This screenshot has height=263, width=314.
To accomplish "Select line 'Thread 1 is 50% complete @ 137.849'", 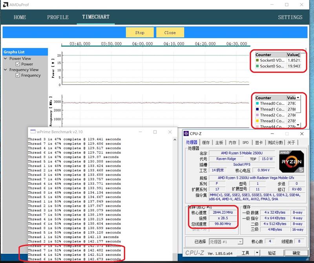I will [x=74, y=201].
